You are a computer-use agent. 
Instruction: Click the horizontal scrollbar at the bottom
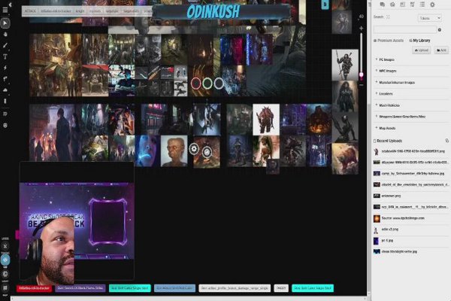pyautogui.click(x=189, y=299)
